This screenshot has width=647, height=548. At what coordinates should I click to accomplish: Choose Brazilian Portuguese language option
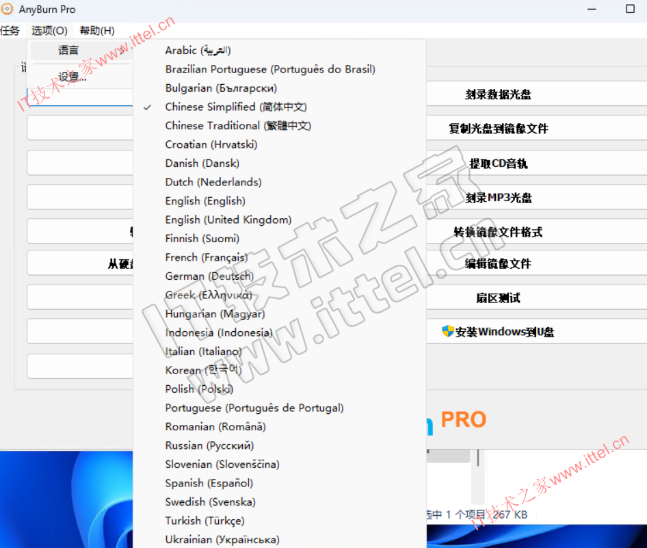[270, 69]
